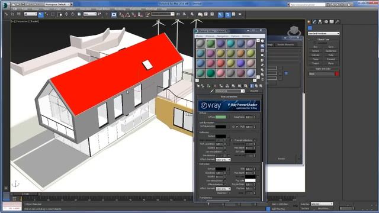Screen dimensions: 379x213
Task: Collapse the Basic parameters rollout
Action: pyautogui.click(x=229, y=96)
